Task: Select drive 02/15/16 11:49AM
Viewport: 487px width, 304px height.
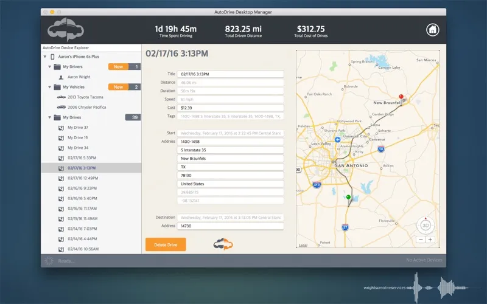Action: point(83,219)
